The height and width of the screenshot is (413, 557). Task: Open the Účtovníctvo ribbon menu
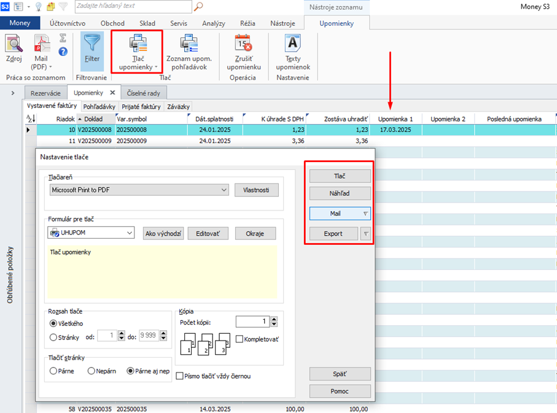pos(68,23)
